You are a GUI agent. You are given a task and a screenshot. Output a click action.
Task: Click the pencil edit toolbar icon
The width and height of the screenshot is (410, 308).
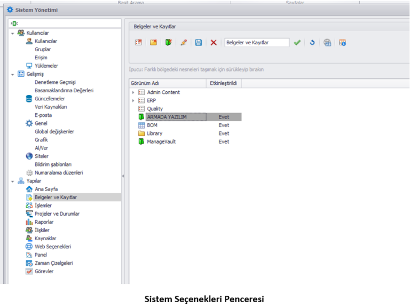[x=184, y=43]
